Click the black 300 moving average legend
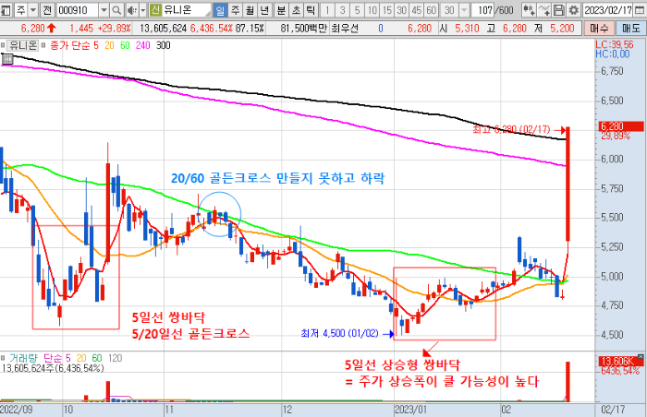647x417 pixels. pos(164,45)
